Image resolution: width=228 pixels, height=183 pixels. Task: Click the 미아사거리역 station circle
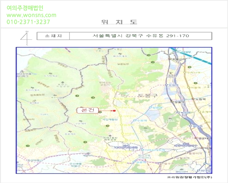(x=143, y=150)
